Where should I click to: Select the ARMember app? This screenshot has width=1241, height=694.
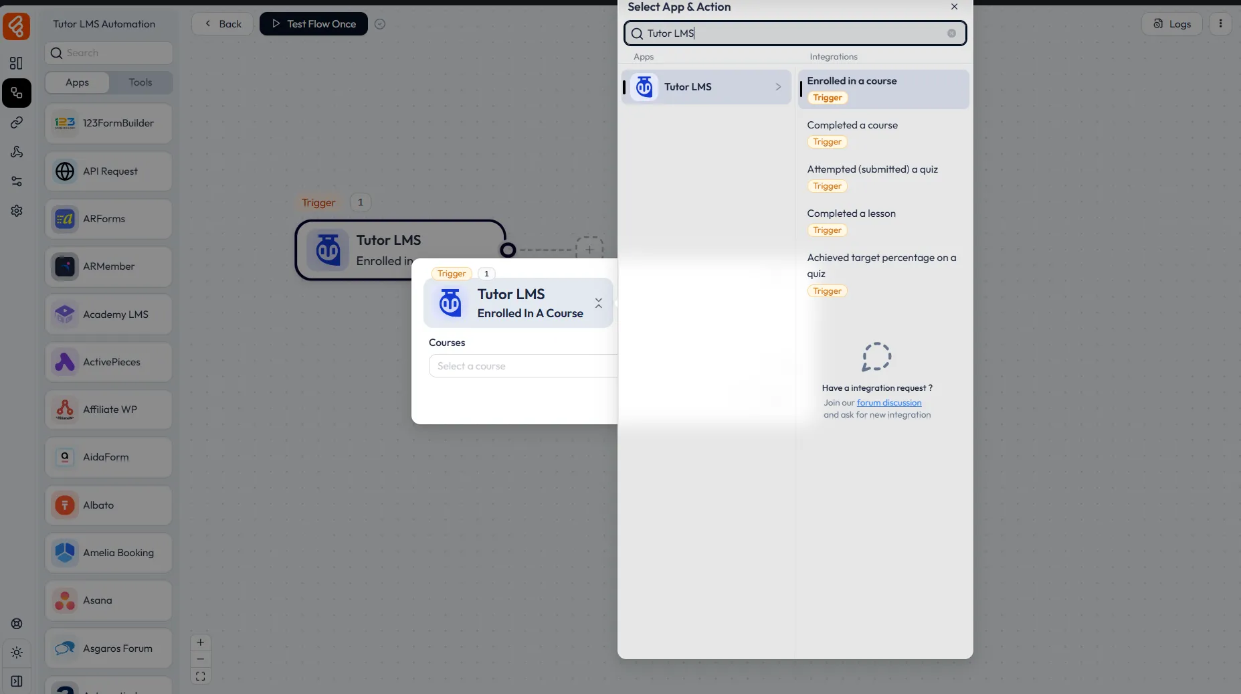pos(109,266)
